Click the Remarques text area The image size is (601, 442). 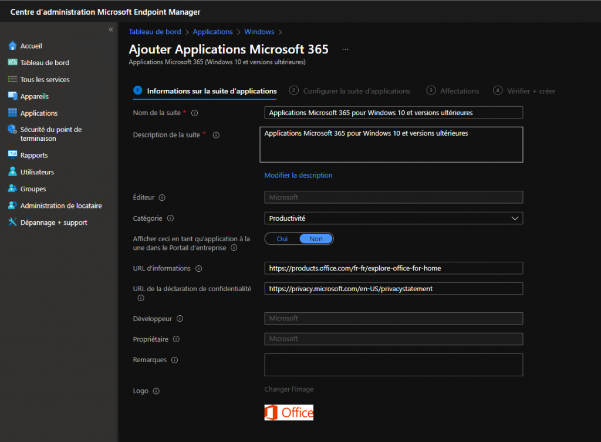(394, 365)
